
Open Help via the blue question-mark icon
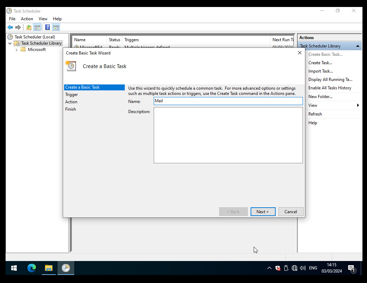[47, 27]
